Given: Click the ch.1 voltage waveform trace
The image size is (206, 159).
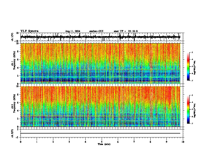Looking at the screenshot, I should pos(100,37).
